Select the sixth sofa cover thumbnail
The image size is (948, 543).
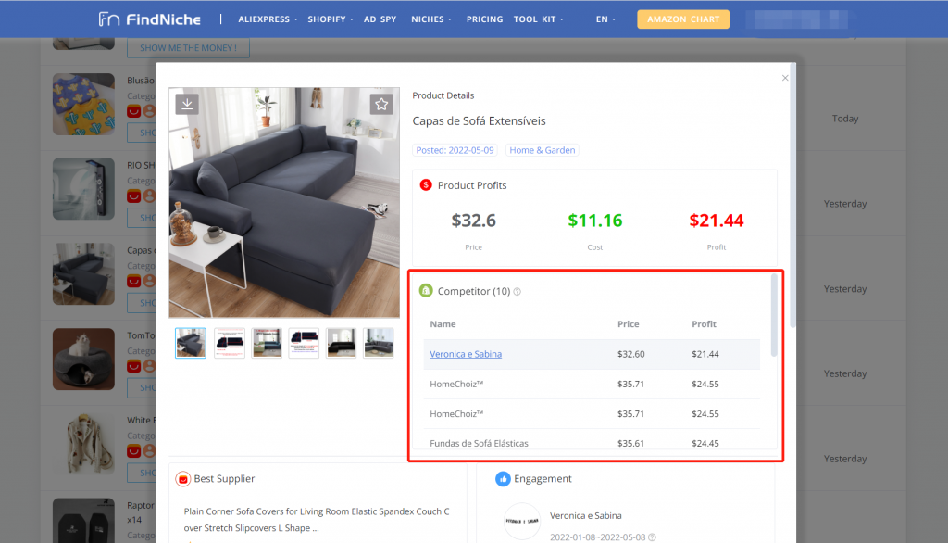379,343
